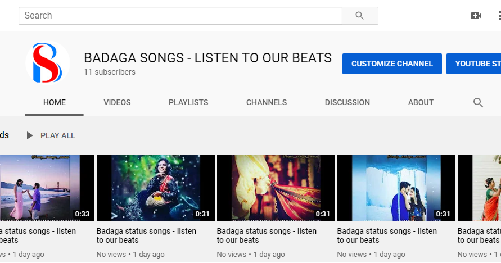The image size is (501, 263).
Task: Open the beach couple video thumbnail 0:33
Action: [x=47, y=188]
